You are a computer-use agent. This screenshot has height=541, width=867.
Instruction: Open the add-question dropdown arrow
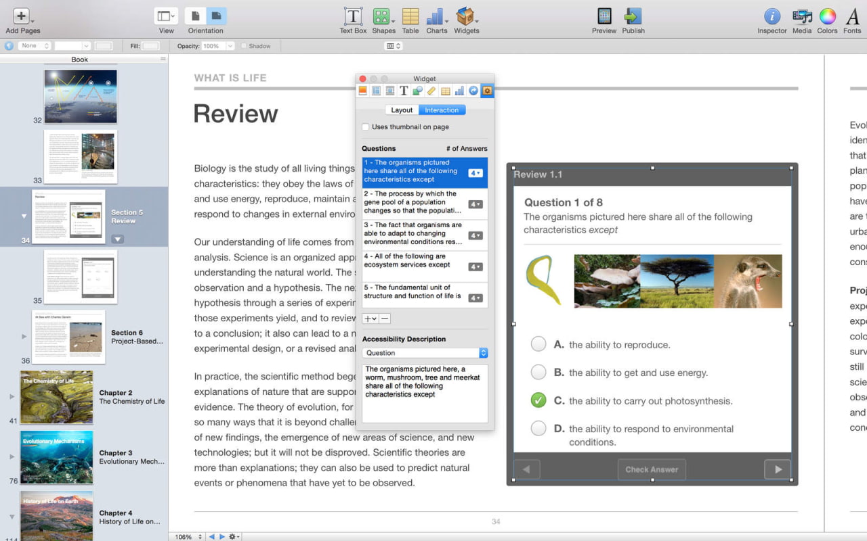tap(373, 318)
